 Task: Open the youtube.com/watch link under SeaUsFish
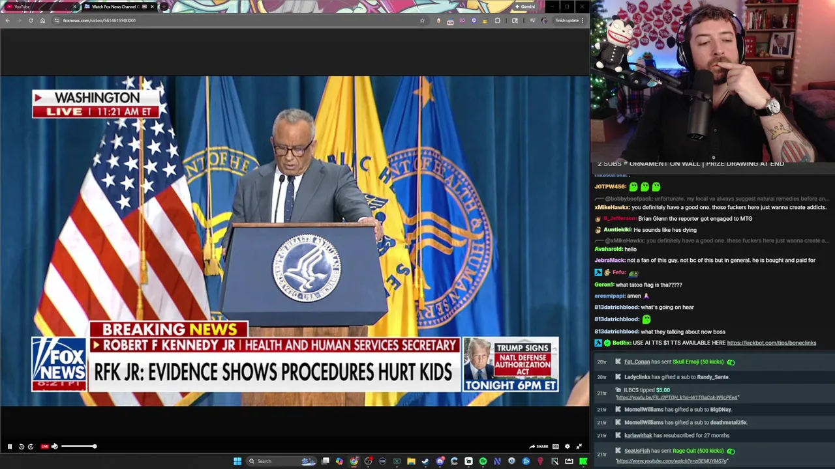pos(671,461)
